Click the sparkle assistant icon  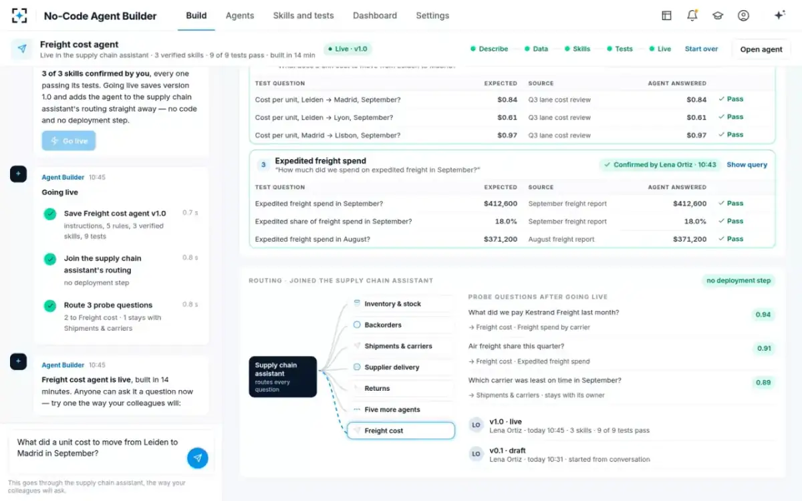[x=779, y=15]
